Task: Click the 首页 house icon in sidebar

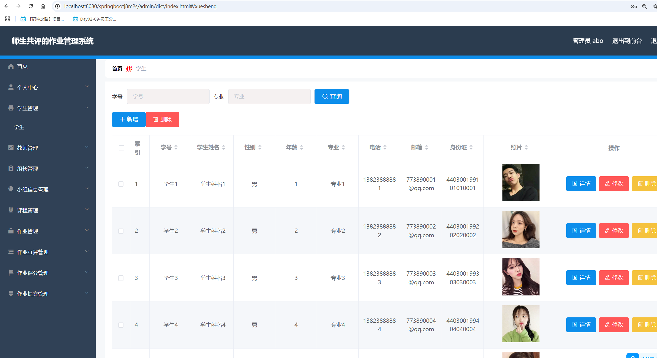Action: click(11, 66)
